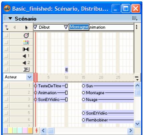This screenshot has width=143, height=135.
Task: Select the Sun sprite
Action: pyautogui.click(x=108, y=86)
